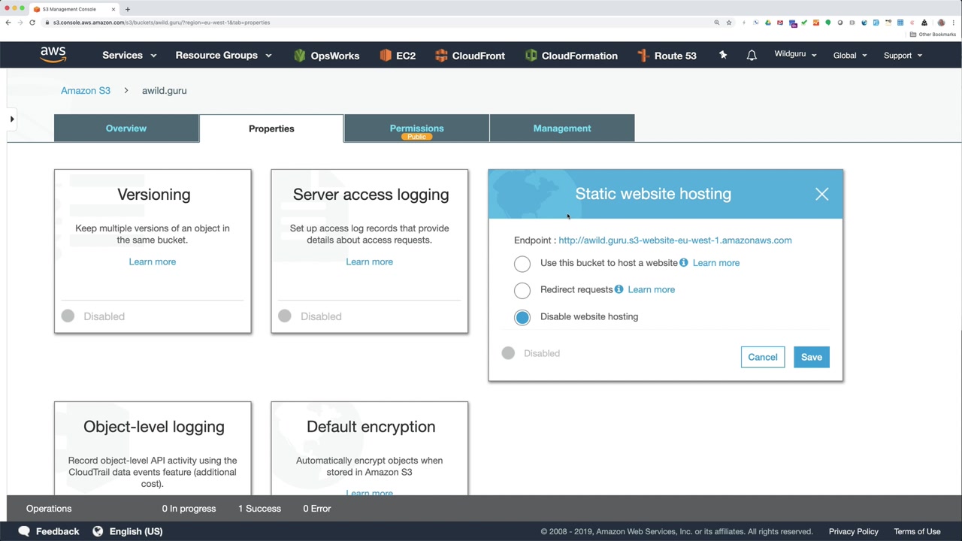Switch to the Properties tab
The height and width of the screenshot is (541, 962).
point(271,128)
